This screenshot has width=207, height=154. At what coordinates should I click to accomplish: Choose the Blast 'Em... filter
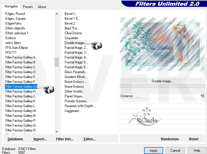click(x=72, y=28)
